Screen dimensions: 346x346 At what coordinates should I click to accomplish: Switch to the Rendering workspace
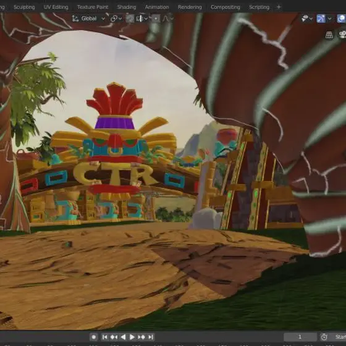tap(190, 7)
